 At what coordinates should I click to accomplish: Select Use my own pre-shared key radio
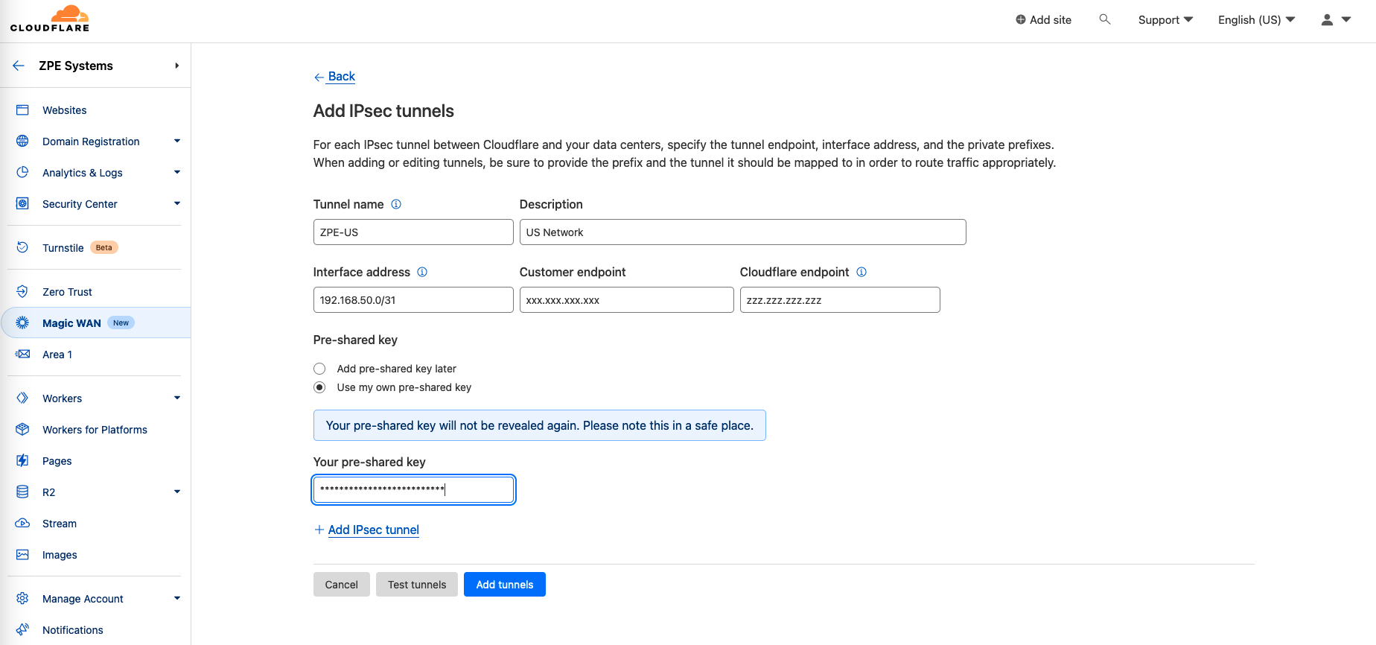[x=319, y=387]
